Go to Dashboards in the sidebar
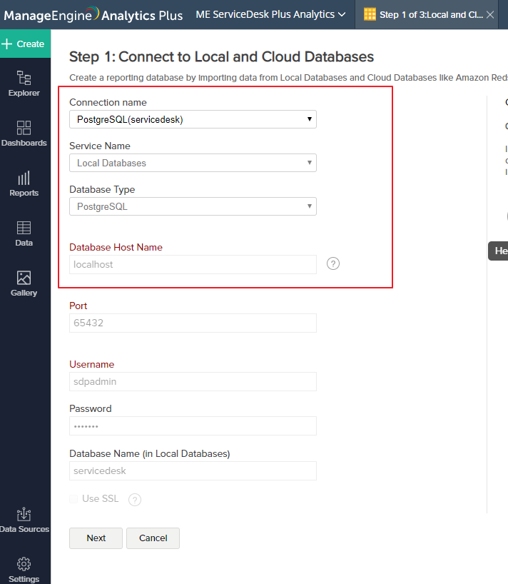This screenshot has width=508, height=584. 24,134
